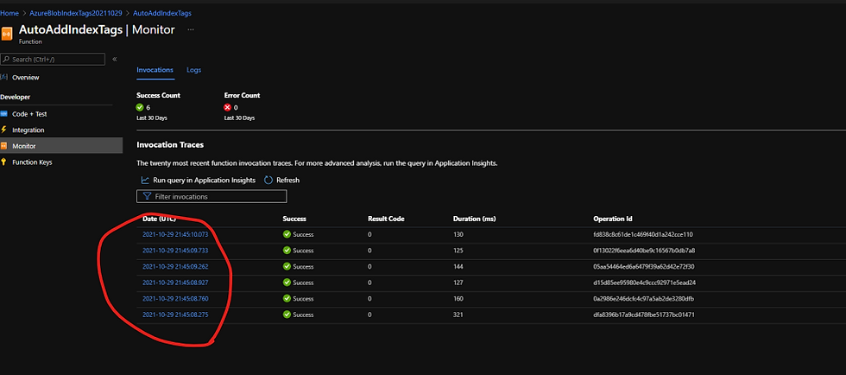
Task: Open invocation 2021-10-29 21:45:09.262
Action: [x=175, y=266]
